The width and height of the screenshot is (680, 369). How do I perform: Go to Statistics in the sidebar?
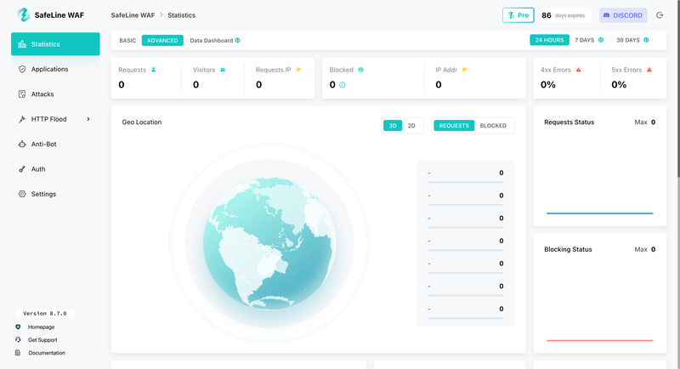tap(55, 44)
